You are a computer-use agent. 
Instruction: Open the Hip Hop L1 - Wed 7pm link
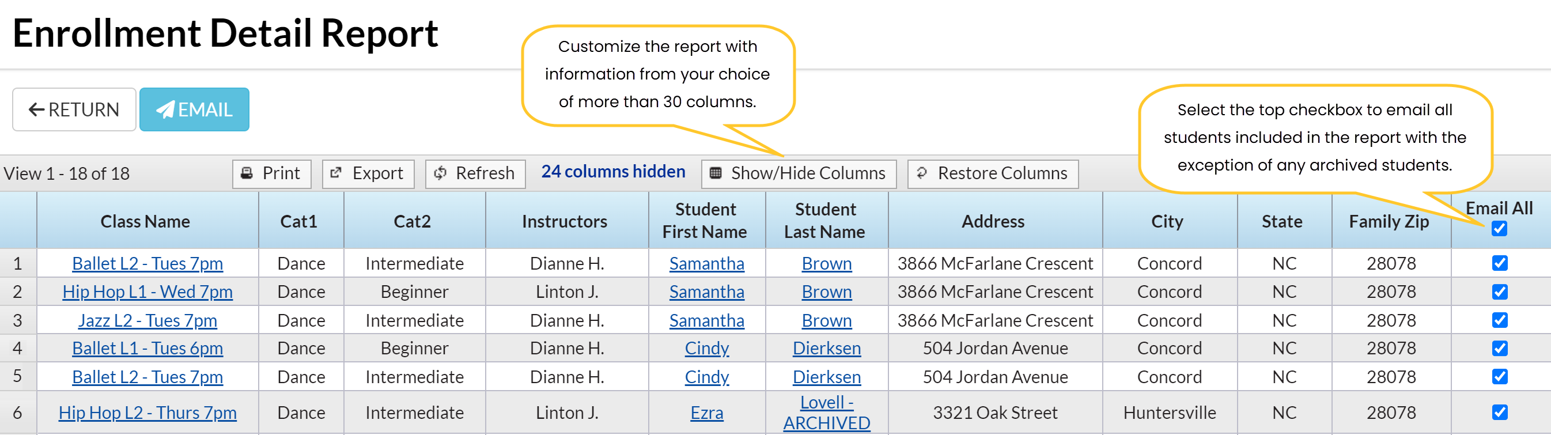(147, 292)
